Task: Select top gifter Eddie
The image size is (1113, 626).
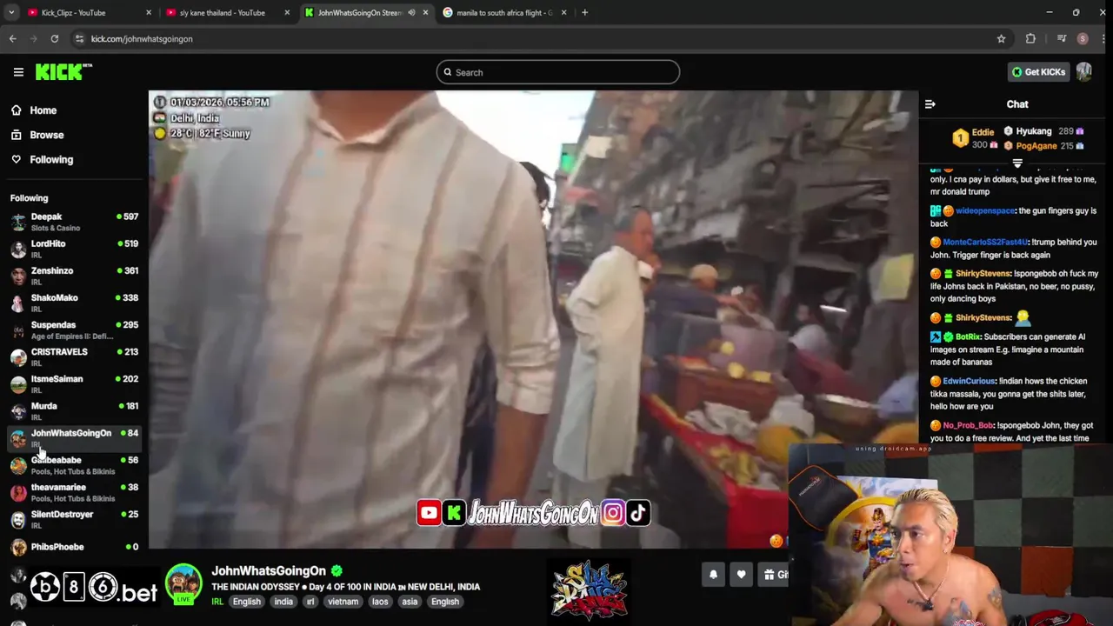Action: [975, 138]
